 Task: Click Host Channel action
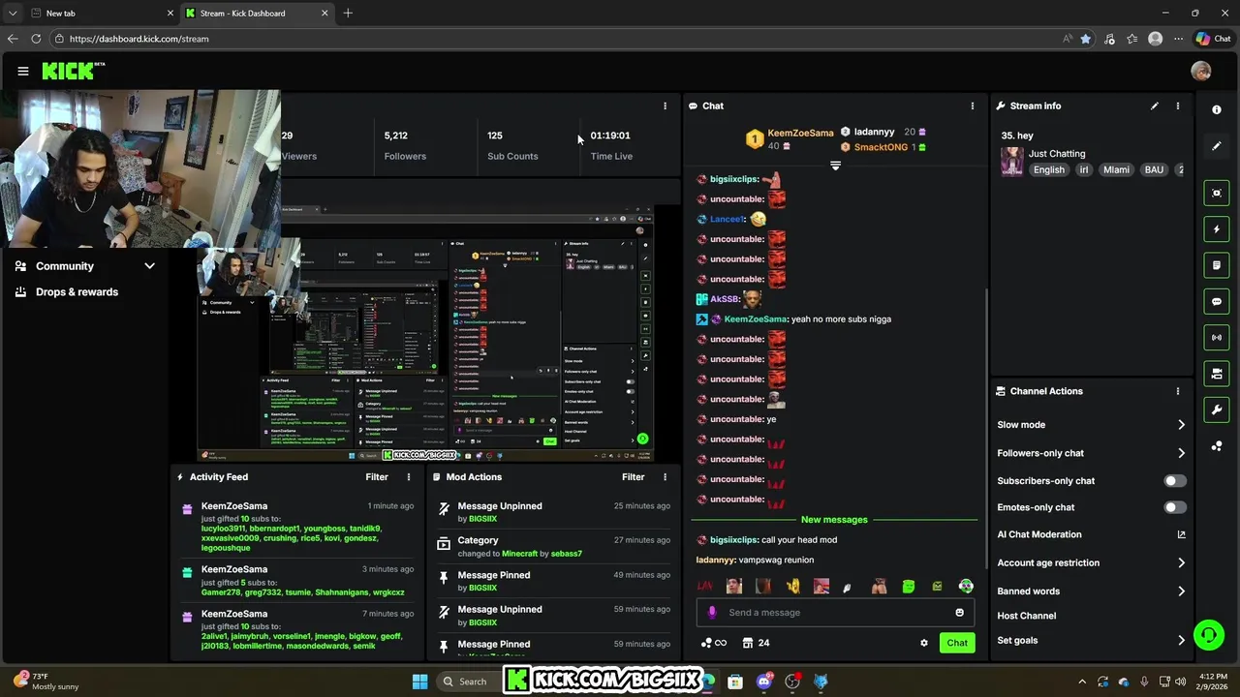click(1026, 616)
